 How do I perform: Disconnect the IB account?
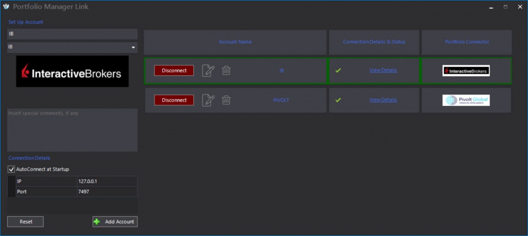(174, 71)
